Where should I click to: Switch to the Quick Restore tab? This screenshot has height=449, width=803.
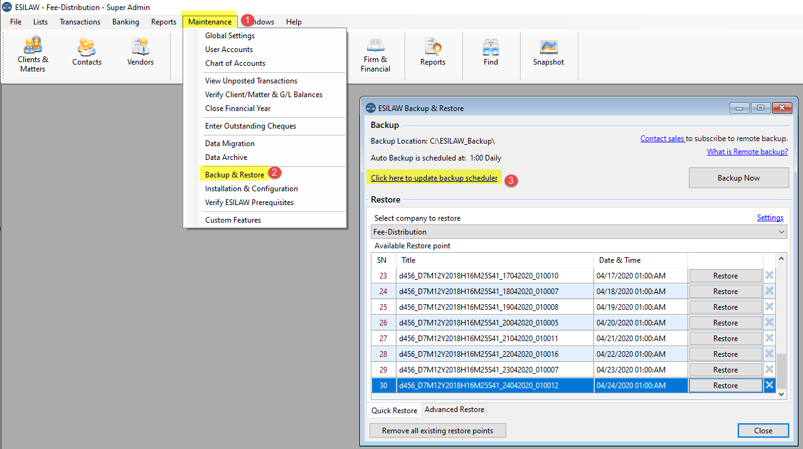coord(394,410)
